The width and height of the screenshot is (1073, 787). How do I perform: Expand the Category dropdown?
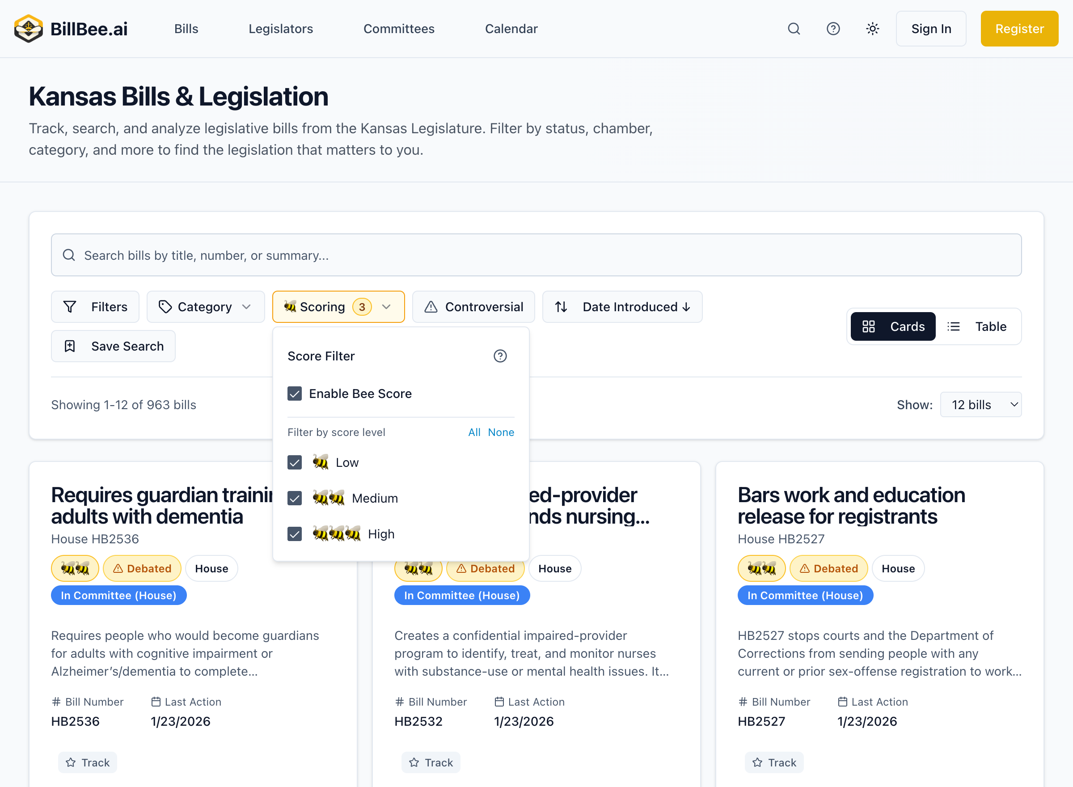pos(205,307)
